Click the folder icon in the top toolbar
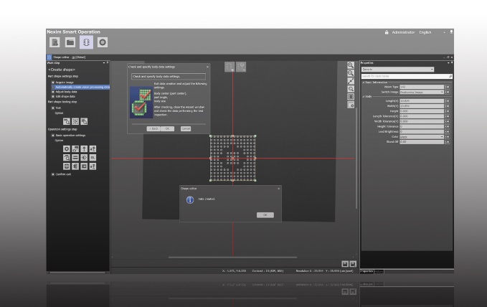487x307 pixels. click(x=70, y=43)
